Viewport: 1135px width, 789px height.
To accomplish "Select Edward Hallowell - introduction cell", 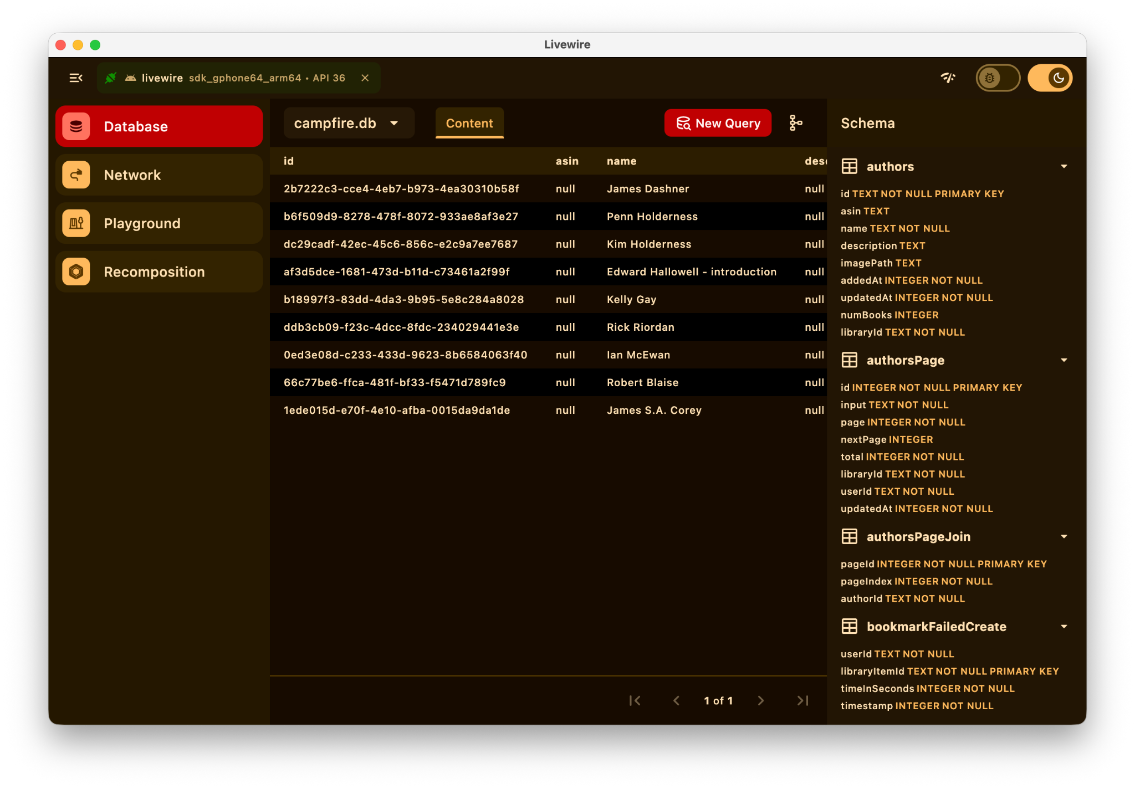I will [x=692, y=272].
